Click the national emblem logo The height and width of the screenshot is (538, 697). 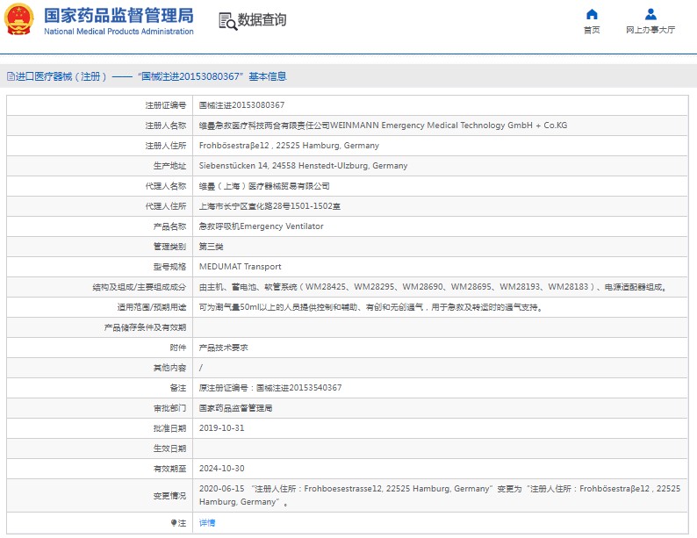coord(19,20)
